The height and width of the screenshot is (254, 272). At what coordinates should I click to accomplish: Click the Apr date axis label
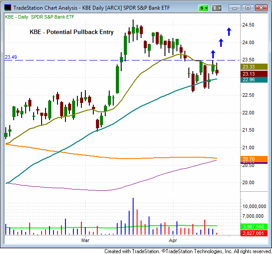(173, 240)
